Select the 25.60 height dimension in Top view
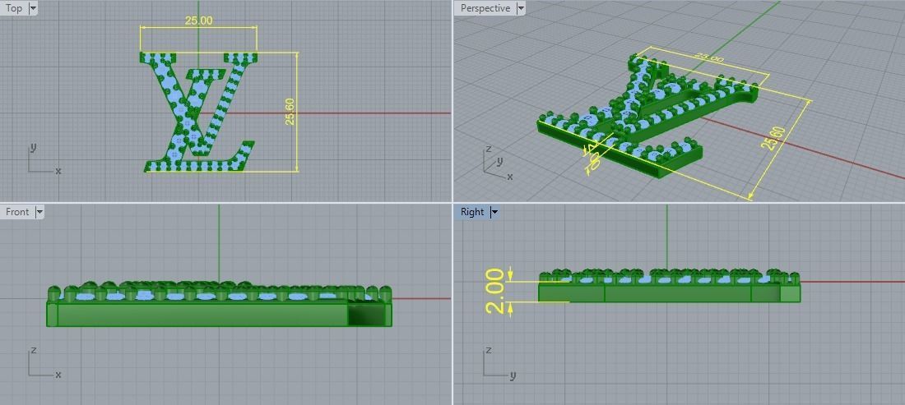Viewport: 905px width, 405px height. [290, 111]
